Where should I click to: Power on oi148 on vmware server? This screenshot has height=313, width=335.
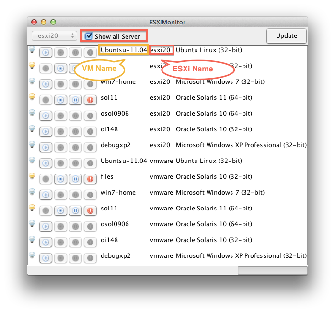click(46, 242)
